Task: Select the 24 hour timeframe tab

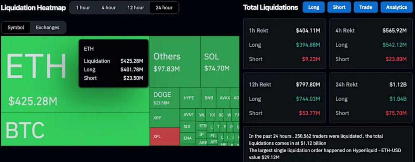Action: point(164,8)
